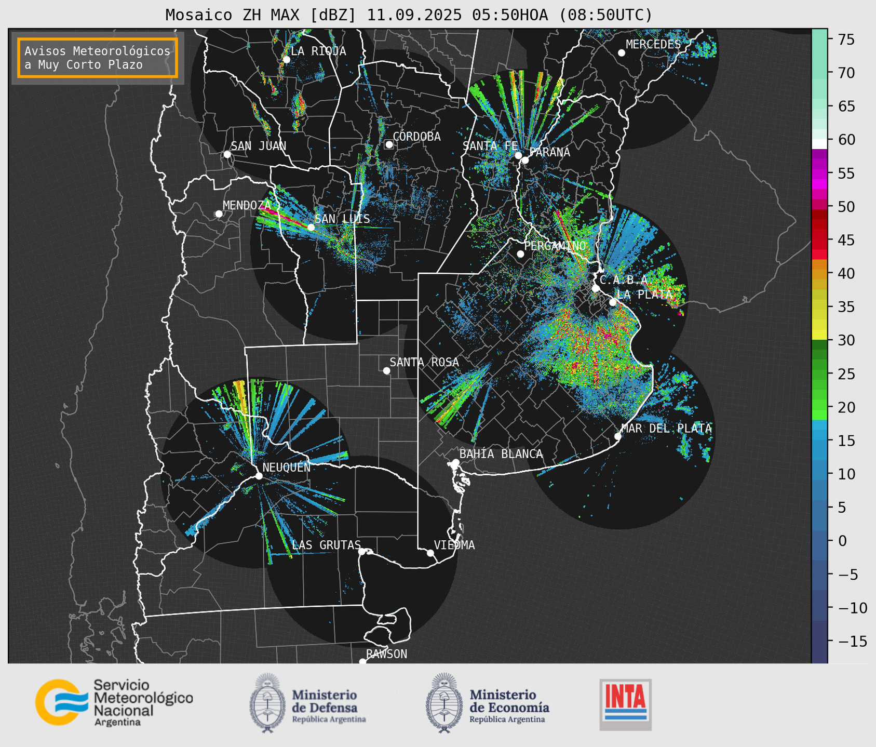Click the 0 label on the colorbar

(842, 541)
